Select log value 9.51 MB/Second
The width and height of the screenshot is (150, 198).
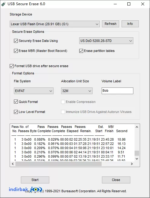click(121, 152)
